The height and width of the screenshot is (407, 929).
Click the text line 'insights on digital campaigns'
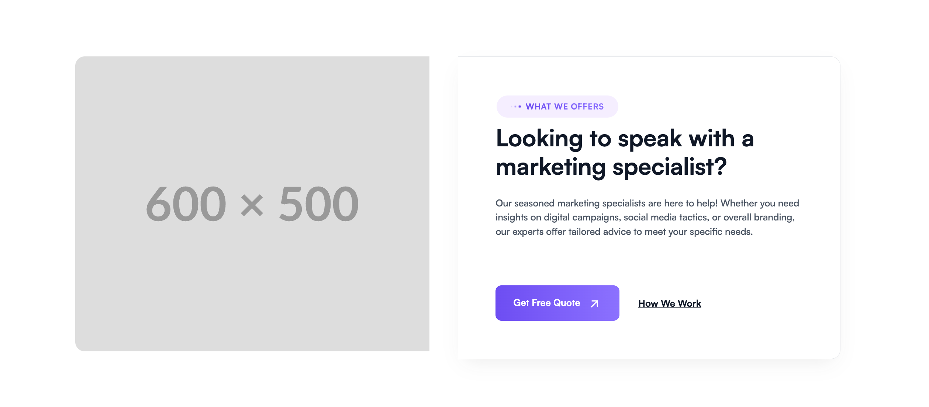click(x=645, y=218)
